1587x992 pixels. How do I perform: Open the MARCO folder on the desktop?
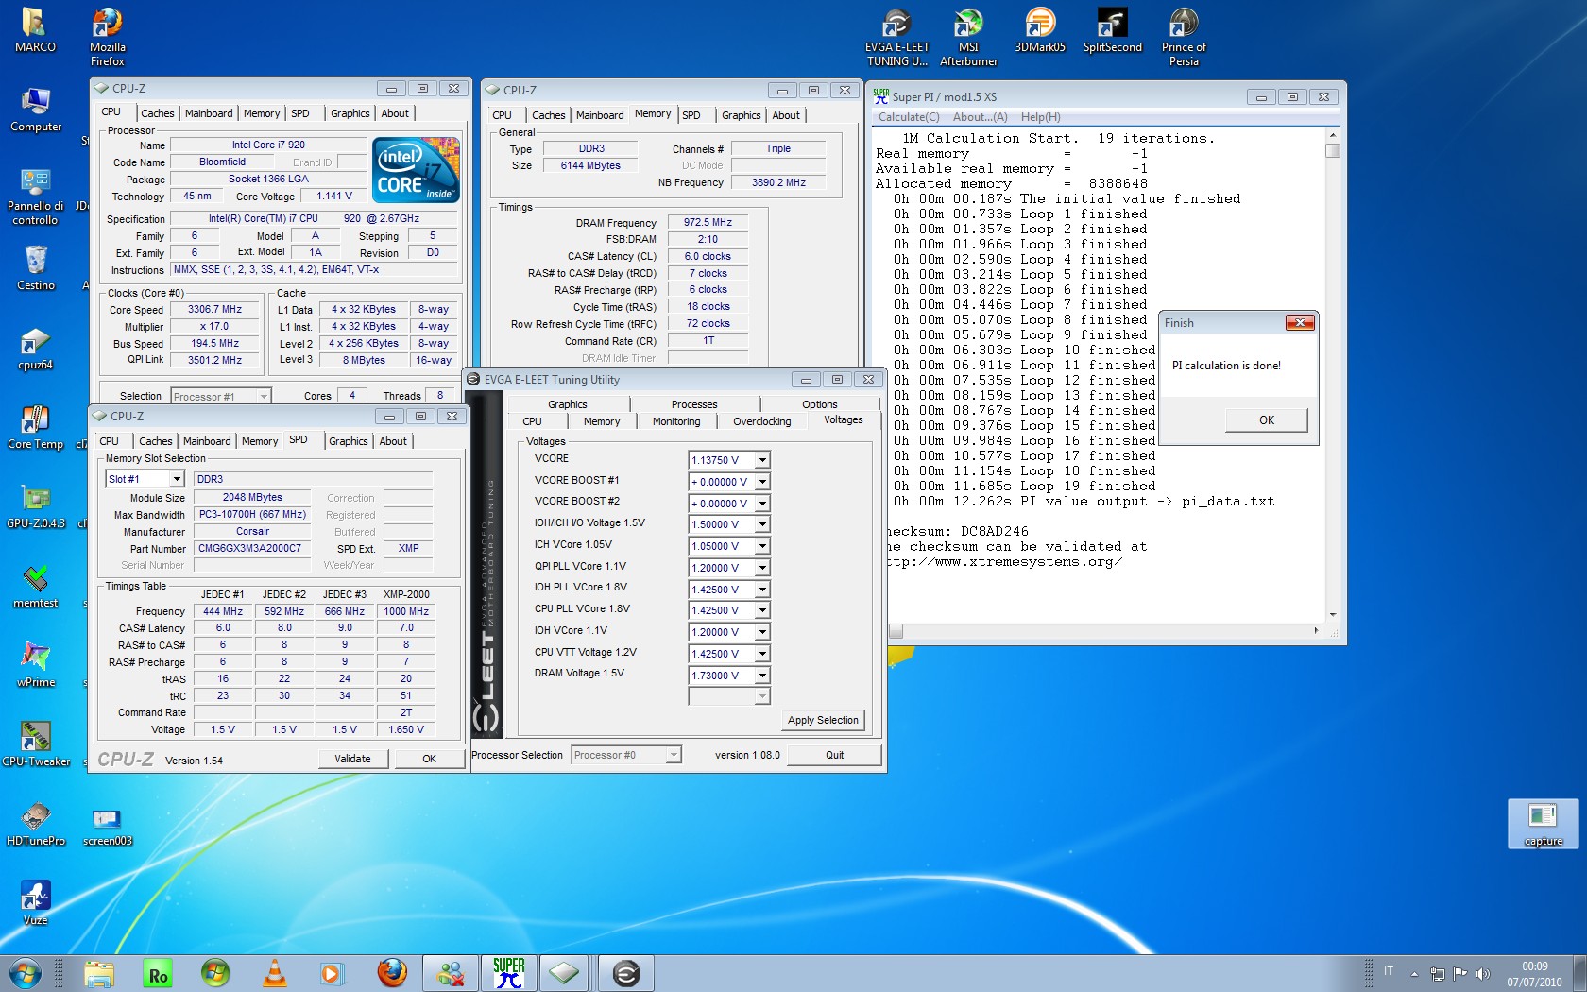tap(35, 30)
